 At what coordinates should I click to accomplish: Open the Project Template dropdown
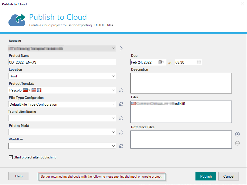pos(114,90)
